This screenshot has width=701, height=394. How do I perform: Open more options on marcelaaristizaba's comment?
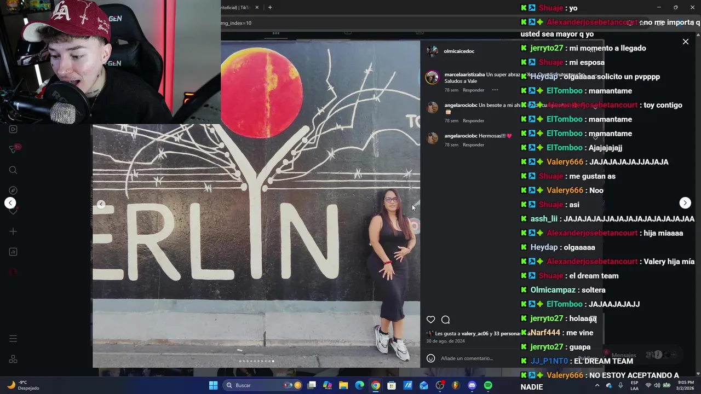coord(495,90)
